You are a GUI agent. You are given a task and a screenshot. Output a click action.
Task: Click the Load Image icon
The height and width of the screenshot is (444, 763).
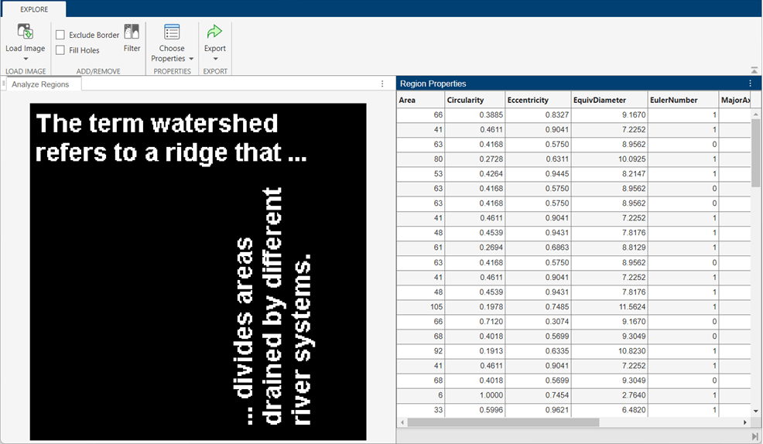tap(25, 32)
